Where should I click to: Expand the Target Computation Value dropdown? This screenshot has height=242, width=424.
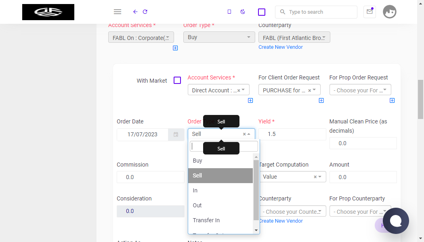pos(292,177)
